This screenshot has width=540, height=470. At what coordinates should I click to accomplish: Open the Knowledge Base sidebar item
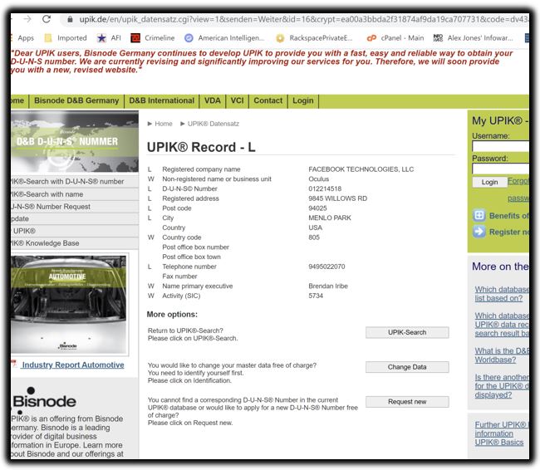click(x=75, y=243)
